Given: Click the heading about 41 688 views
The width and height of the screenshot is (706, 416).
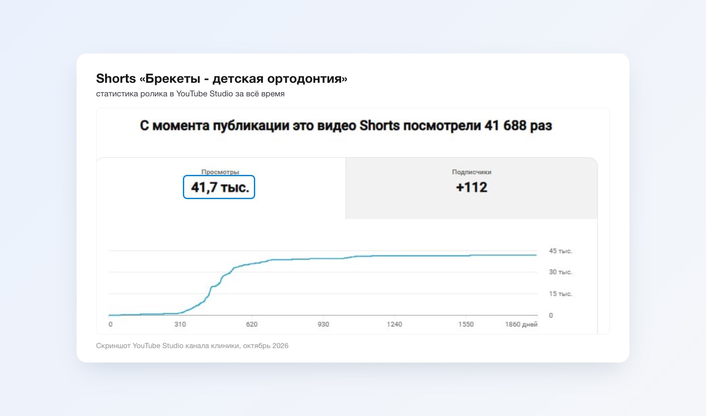Looking at the screenshot, I should tap(346, 126).
